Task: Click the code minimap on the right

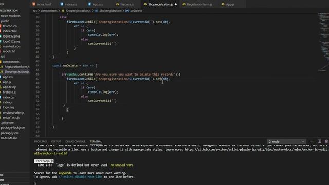Action: (323, 42)
